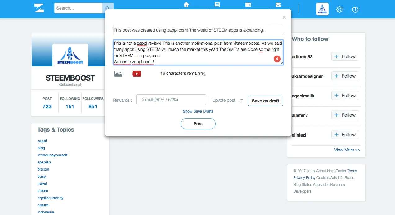
Task: Open the indonesia tag
Action: [x=46, y=212]
